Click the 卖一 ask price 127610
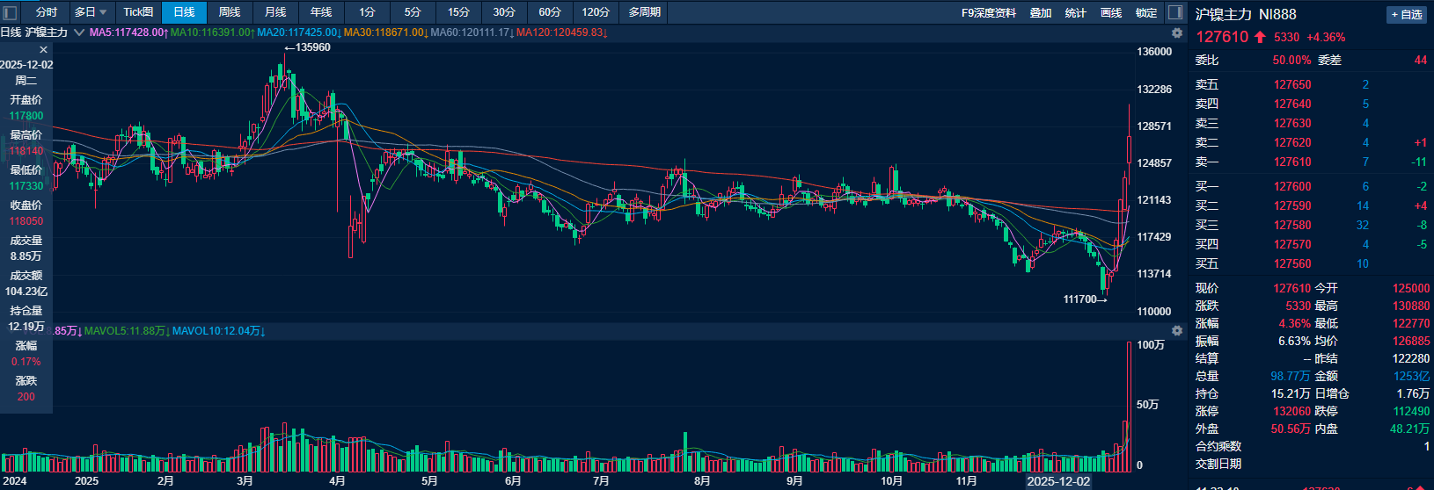Image resolution: width=1434 pixels, height=490 pixels. (1292, 162)
